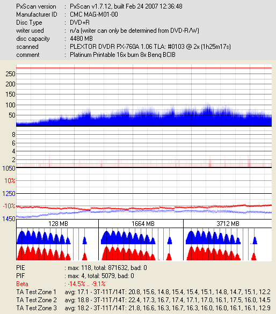Click the comment Platinum Printable text
This screenshot has height=314, width=276.
pos(122,55)
